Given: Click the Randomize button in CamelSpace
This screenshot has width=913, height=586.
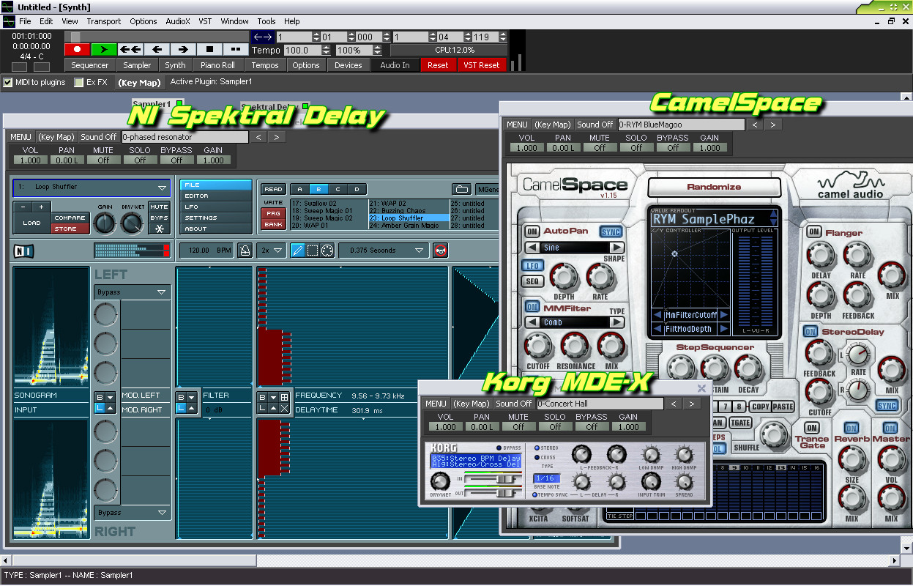Looking at the screenshot, I should [714, 187].
